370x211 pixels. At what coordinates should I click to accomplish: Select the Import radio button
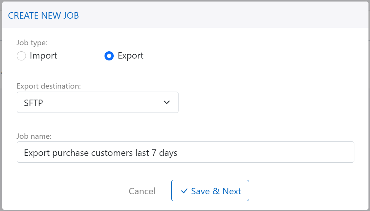coord(21,56)
